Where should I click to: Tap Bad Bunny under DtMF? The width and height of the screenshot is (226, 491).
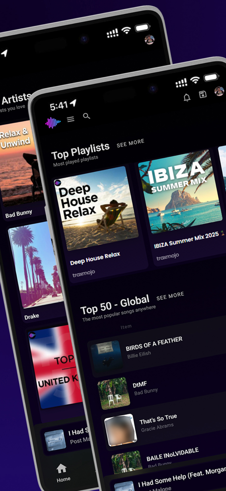coord(146,391)
